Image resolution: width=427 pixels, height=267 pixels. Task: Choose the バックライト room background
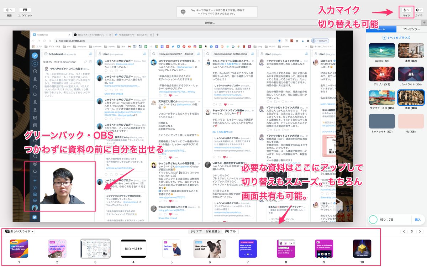[x=411, y=74]
